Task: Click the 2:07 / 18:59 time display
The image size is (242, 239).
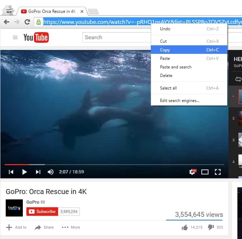Action: coord(71,172)
